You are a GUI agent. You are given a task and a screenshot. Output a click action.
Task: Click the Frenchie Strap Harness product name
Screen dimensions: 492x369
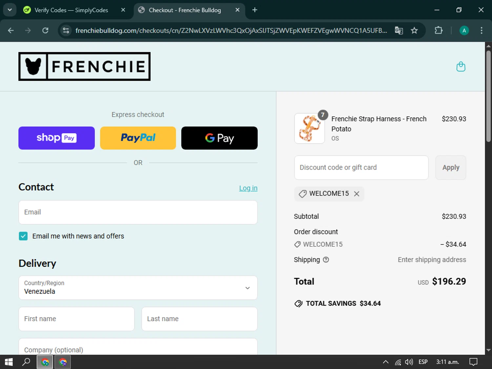pyautogui.click(x=379, y=124)
